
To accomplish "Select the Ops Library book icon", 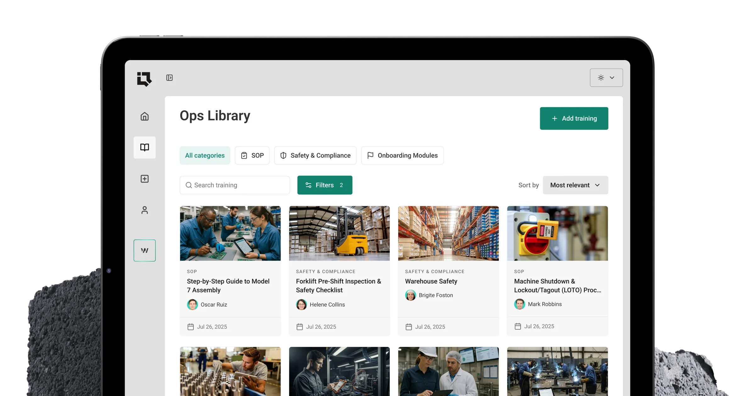I will (144, 147).
